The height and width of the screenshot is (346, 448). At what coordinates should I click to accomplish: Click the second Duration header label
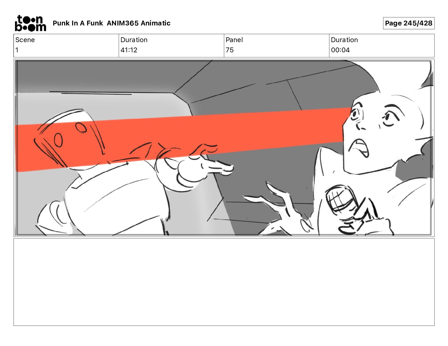tap(344, 40)
